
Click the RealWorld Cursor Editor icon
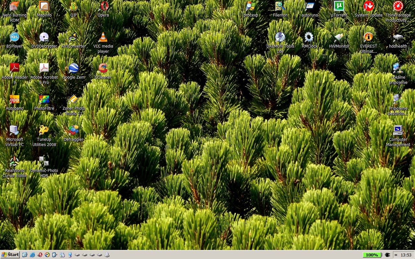[x=14, y=162]
